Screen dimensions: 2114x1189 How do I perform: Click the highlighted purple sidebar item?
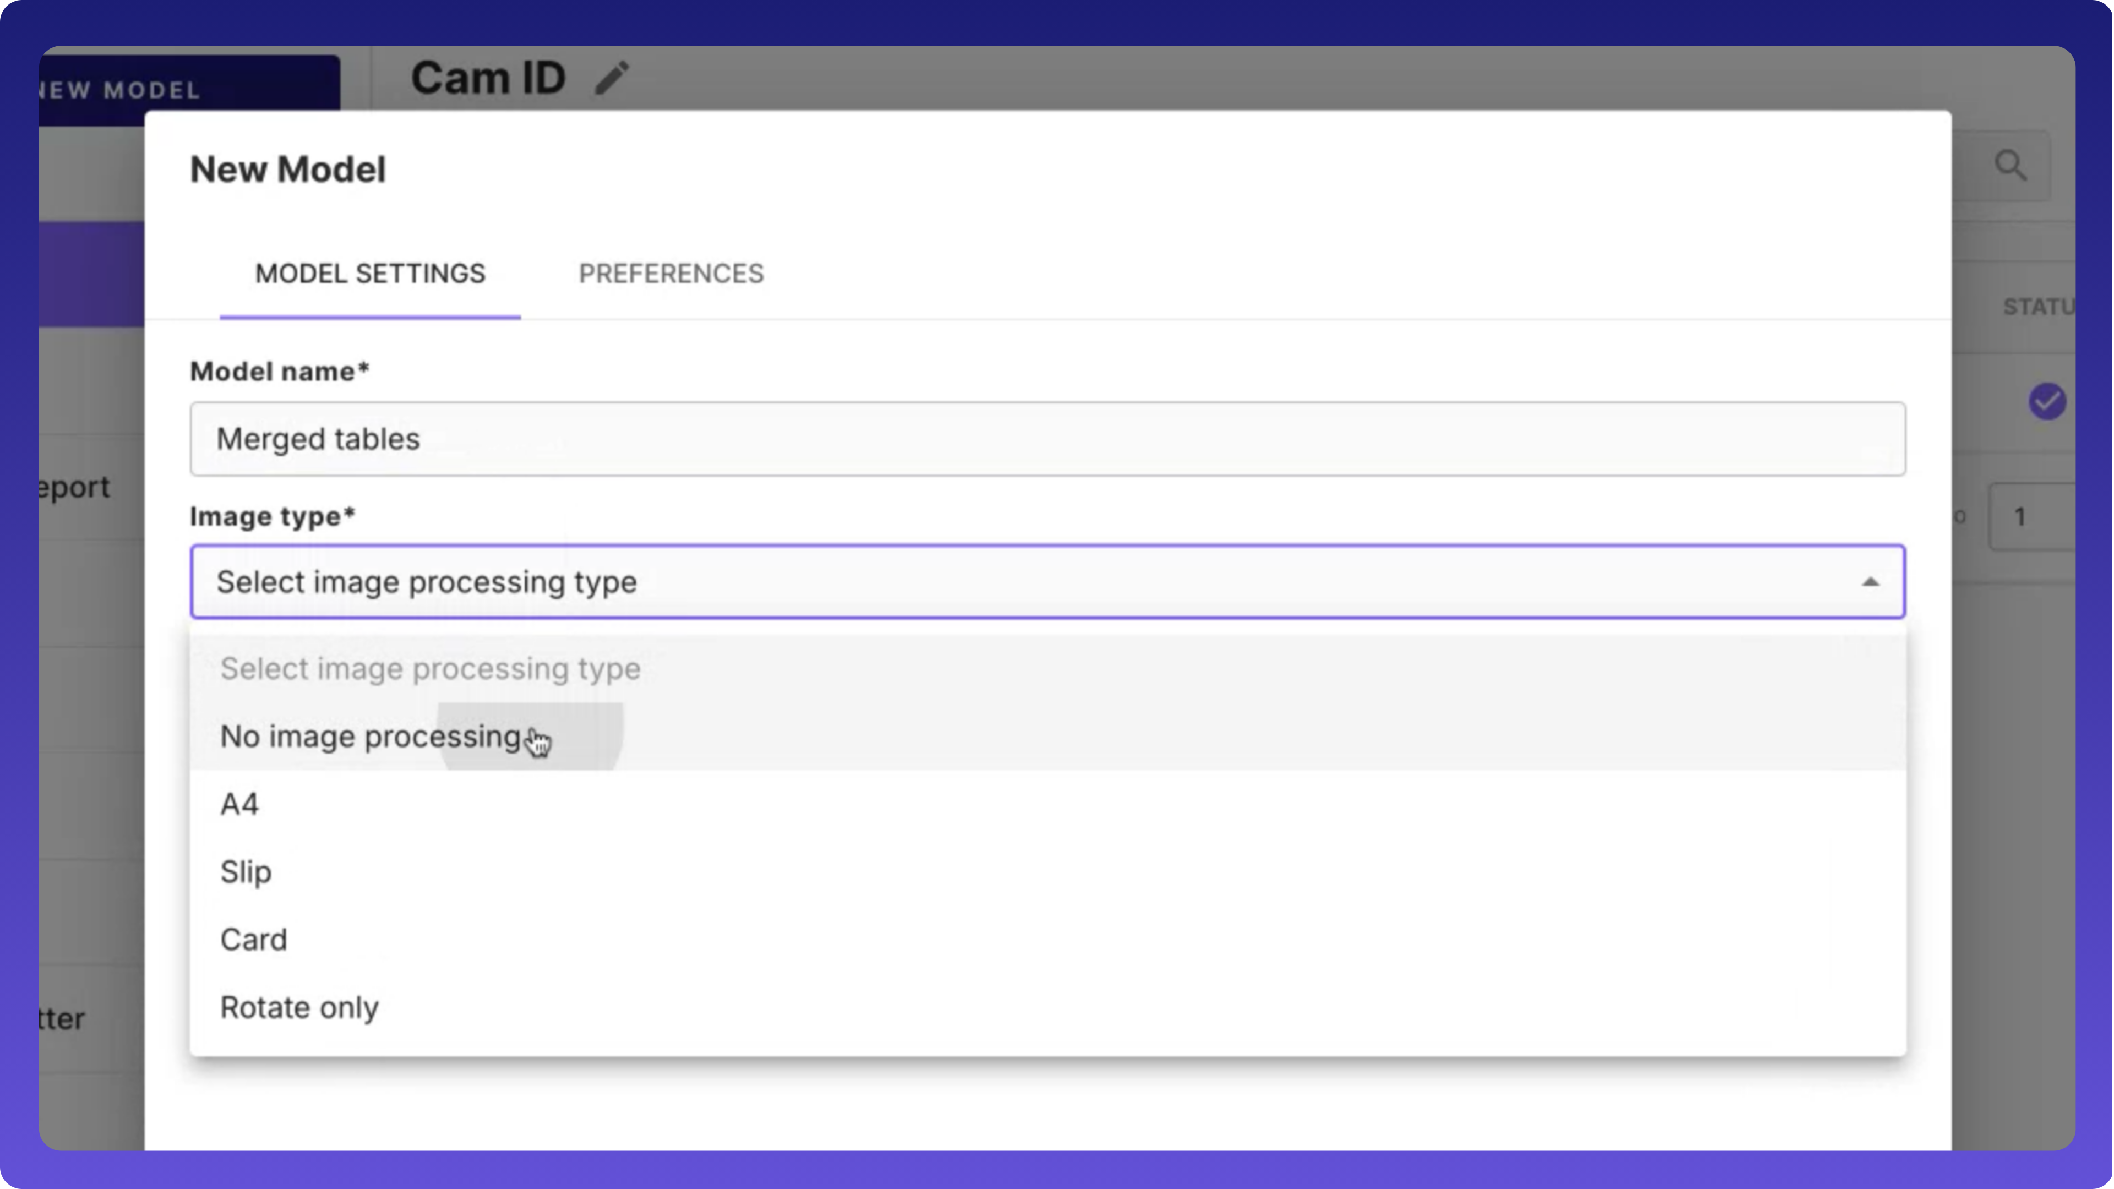coord(91,273)
